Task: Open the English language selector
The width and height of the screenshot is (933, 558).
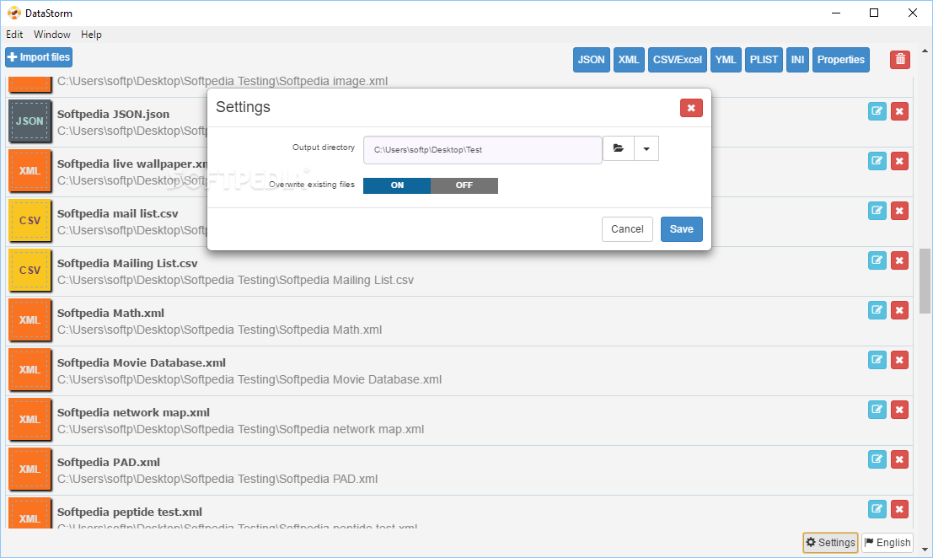Action: coord(887,543)
